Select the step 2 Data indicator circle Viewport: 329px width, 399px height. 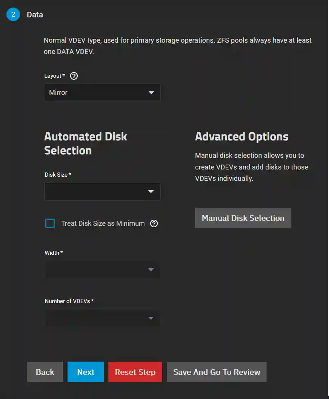tap(13, 14)
